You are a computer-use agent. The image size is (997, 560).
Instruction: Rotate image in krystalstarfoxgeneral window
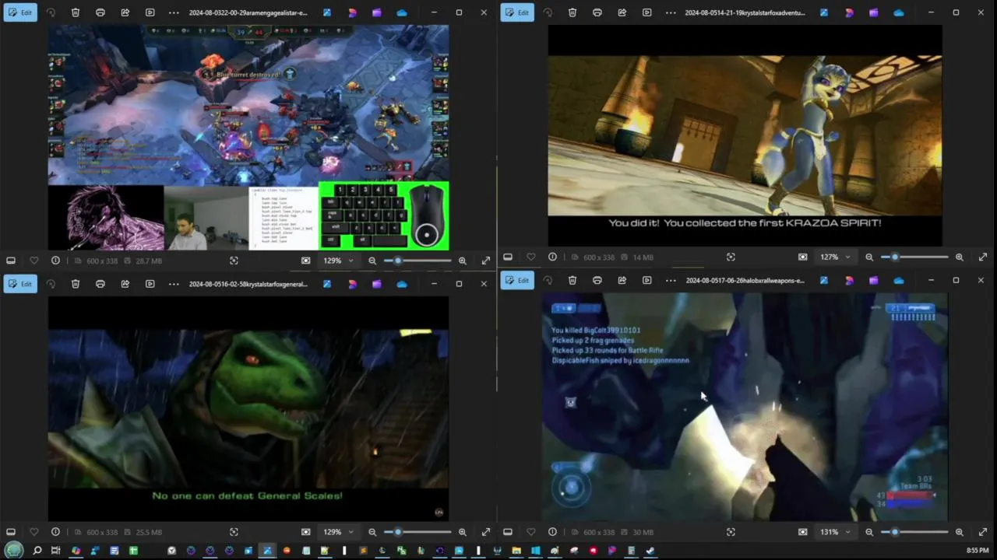(x=51, y=284)
